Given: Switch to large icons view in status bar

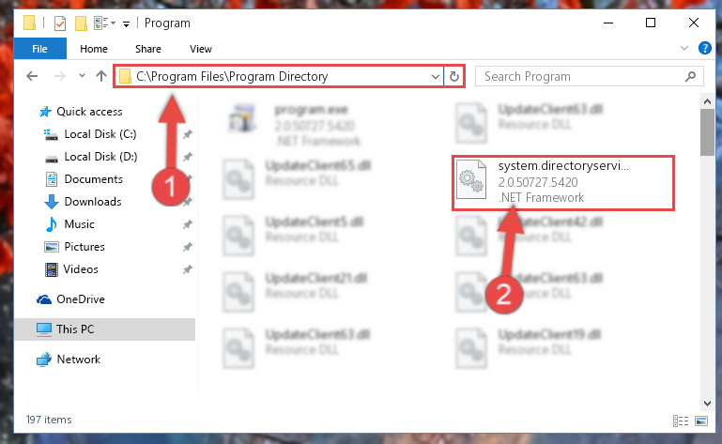Looking at the screenshot, I should (701, 421).
